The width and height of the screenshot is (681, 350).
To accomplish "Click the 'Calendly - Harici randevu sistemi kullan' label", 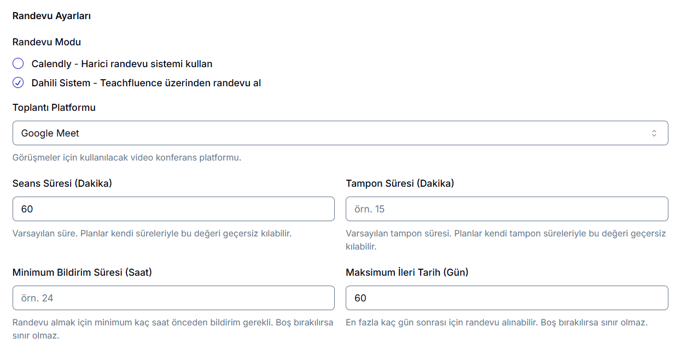I will [121, 64].
